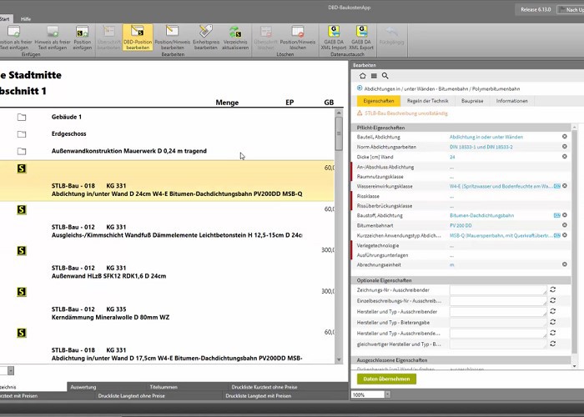Click refresh icon next to 'Zeichnungs-Nr - Ausschreibender'
The width and height of the screenshot is (584, 417).
(552, 289)
